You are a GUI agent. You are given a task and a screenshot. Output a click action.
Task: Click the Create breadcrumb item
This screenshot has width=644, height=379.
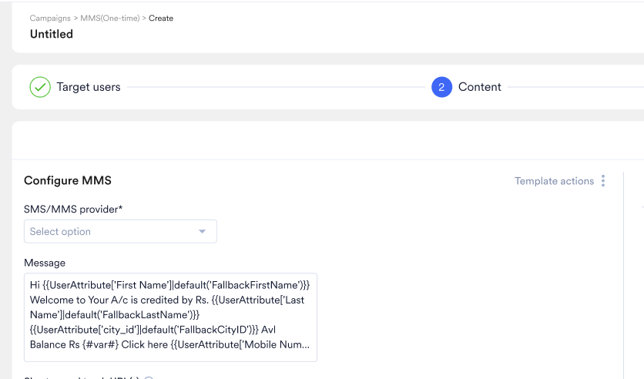coord(161,18)
